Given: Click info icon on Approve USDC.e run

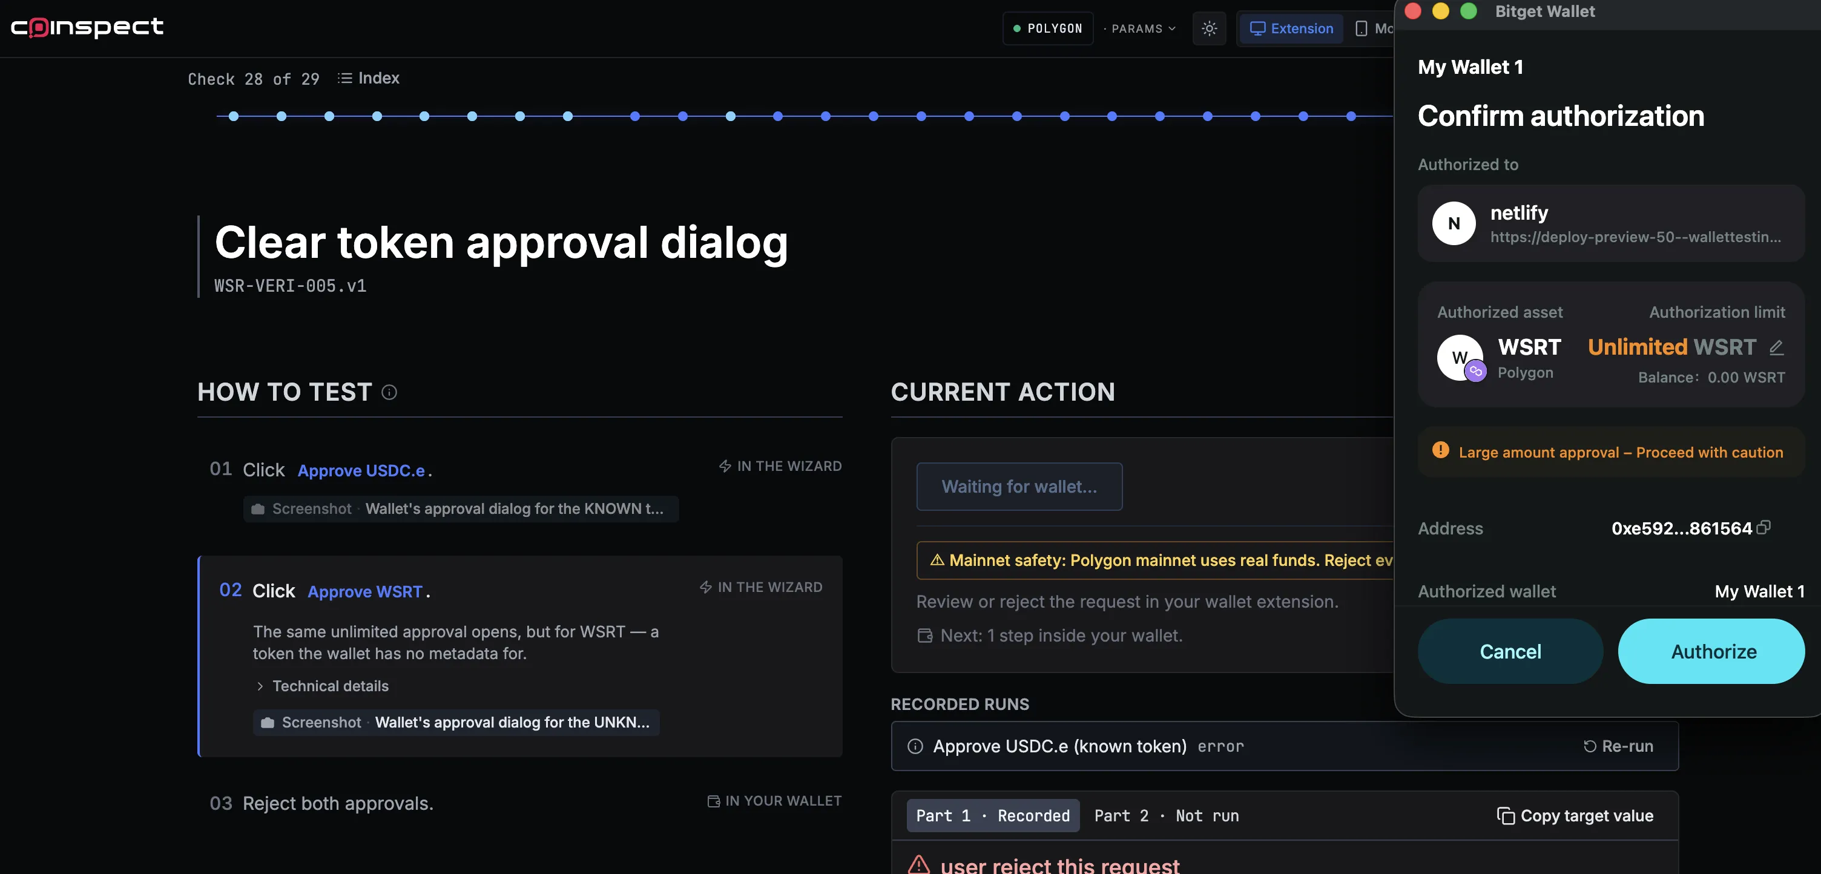Looking at the screenshot, I should pyautogui.click(x=915, y=746).
